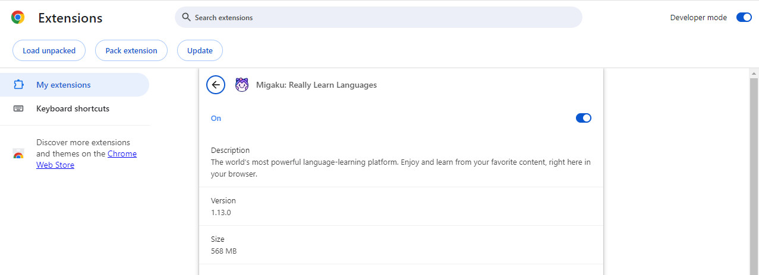The width and height of the screenshot is (759, 275).
Task: Open the Chrome Web Store link
Action: click(x=86, y=159)
